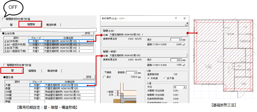Close the 熱的境界(土台) dialog
The height and width of the screenshot is (112, 257).
click(x=185, y=18)
